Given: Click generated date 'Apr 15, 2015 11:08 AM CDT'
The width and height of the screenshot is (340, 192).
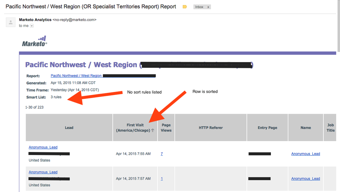Looking at the screenshot, I should point(73,83).
